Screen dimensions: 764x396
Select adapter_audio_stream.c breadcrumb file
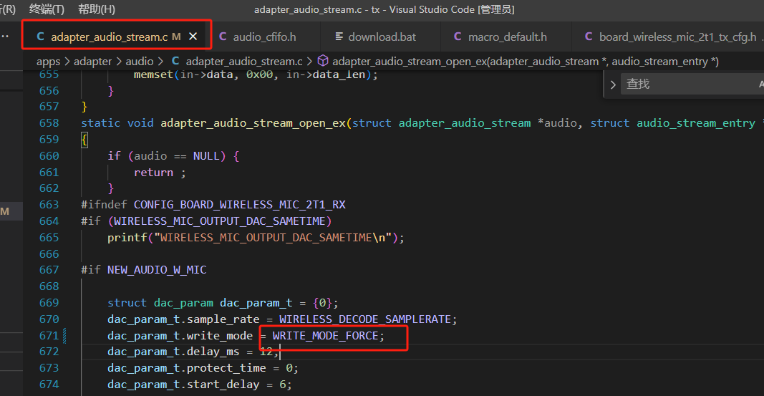click(x=244, y=62)
